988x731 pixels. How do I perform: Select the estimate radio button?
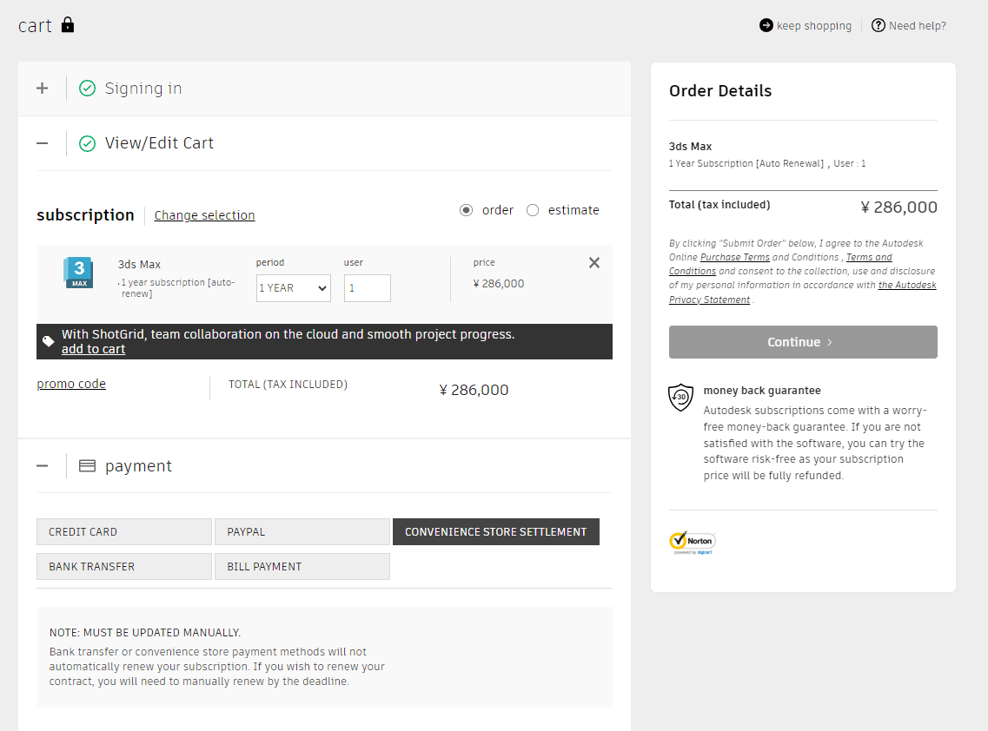[533, 210]
